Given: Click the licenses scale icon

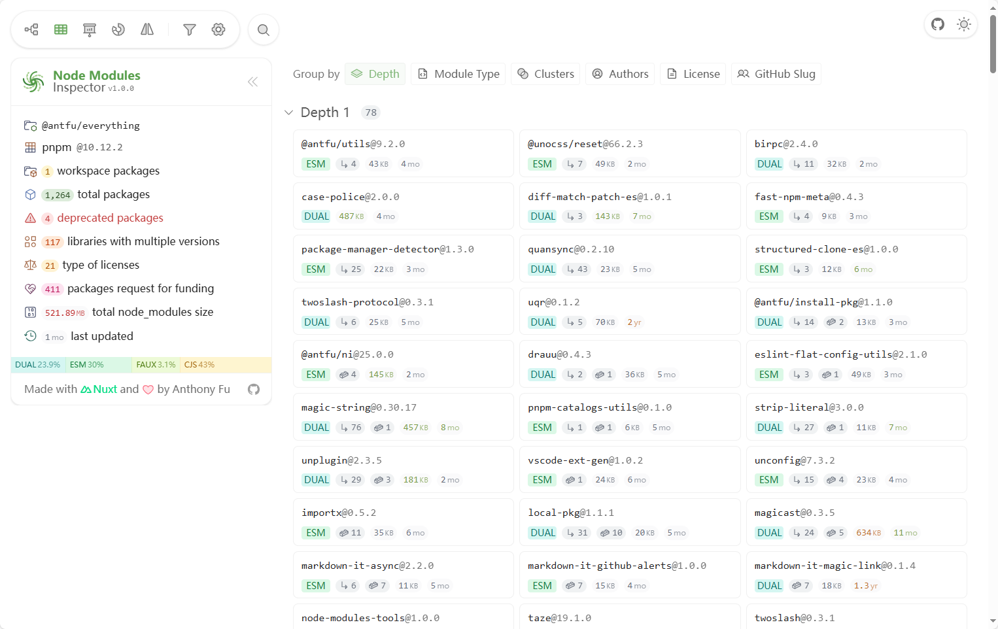Looking at the screenshot, I should pos(30,265).
